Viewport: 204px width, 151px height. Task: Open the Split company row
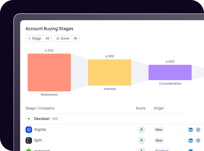pyautogui.click(x=112, y=141)
